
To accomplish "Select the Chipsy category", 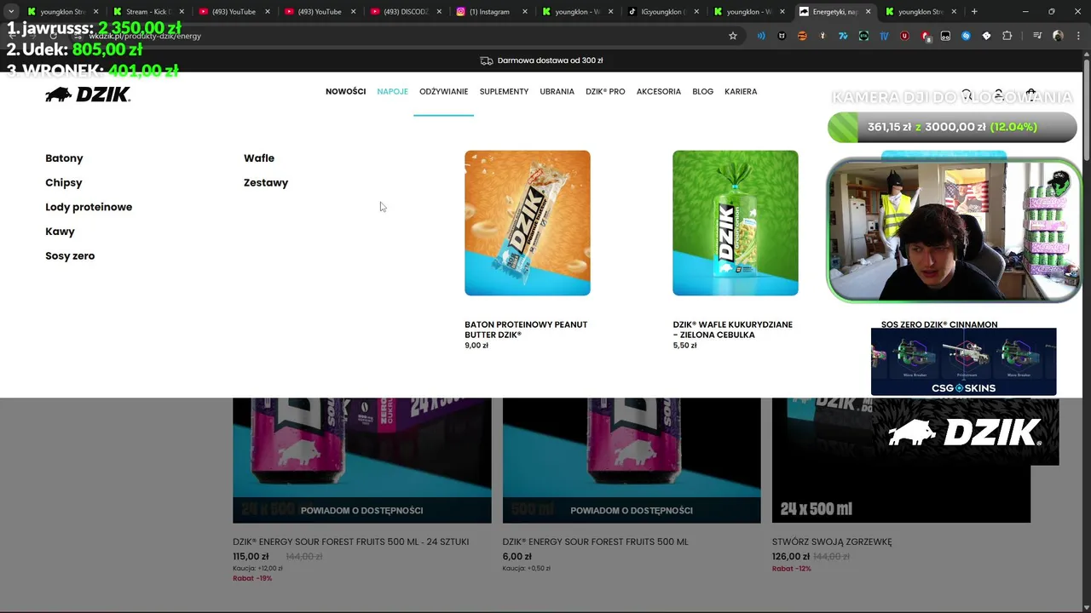I will 64,182.
